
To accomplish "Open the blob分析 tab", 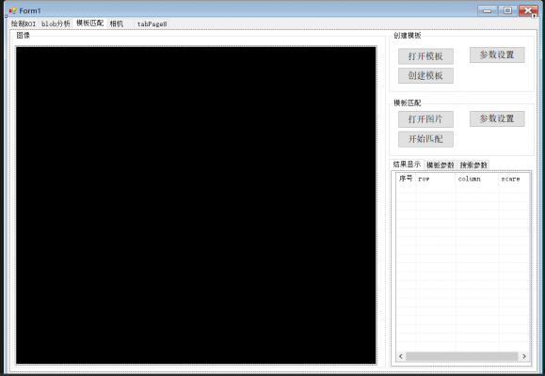I will 56,23.
